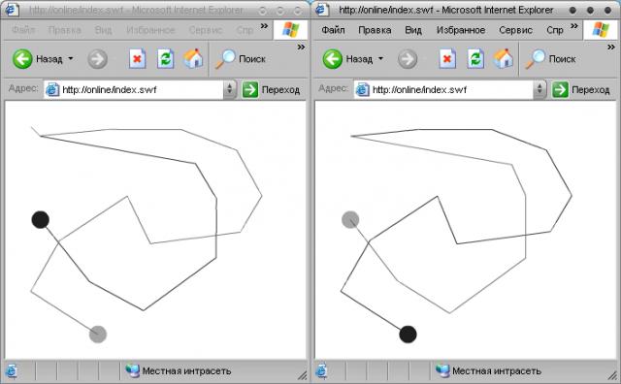Click the Windows flag logo in left window

click(290, 30)
